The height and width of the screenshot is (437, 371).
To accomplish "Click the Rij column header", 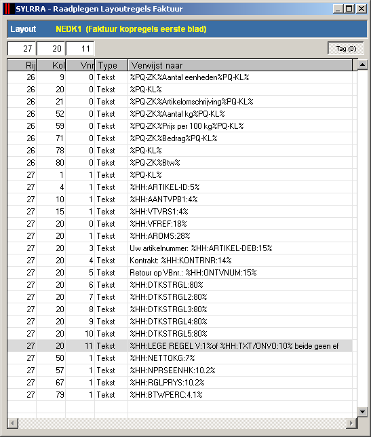I will 22,65.
